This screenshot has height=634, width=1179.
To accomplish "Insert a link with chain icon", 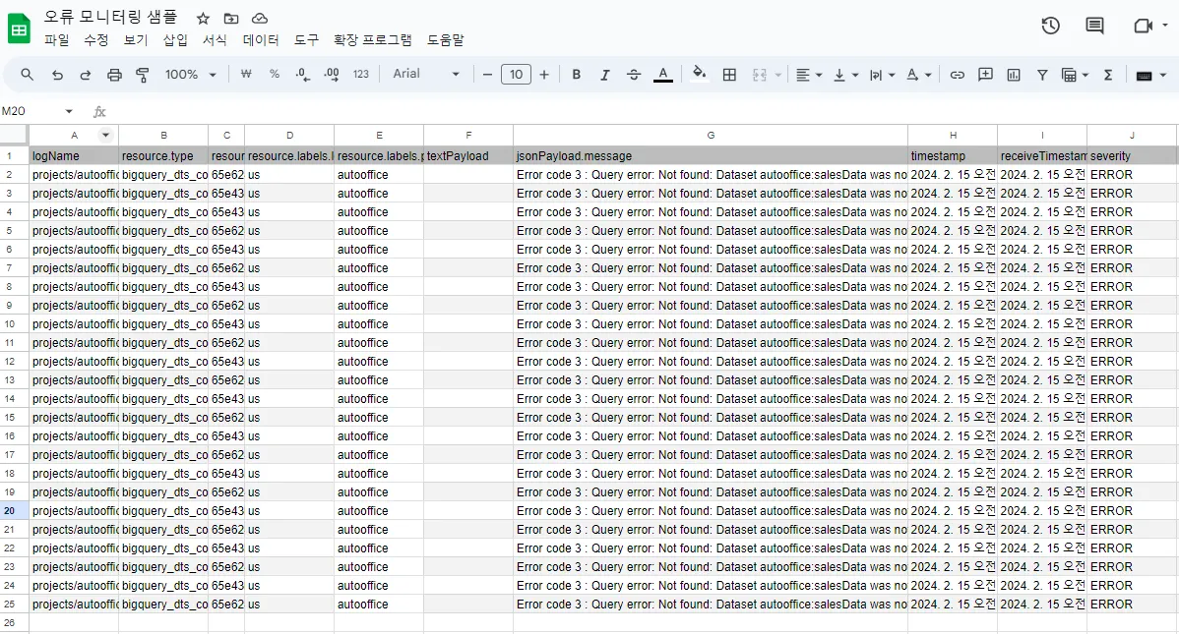I will tap(958, 75).
